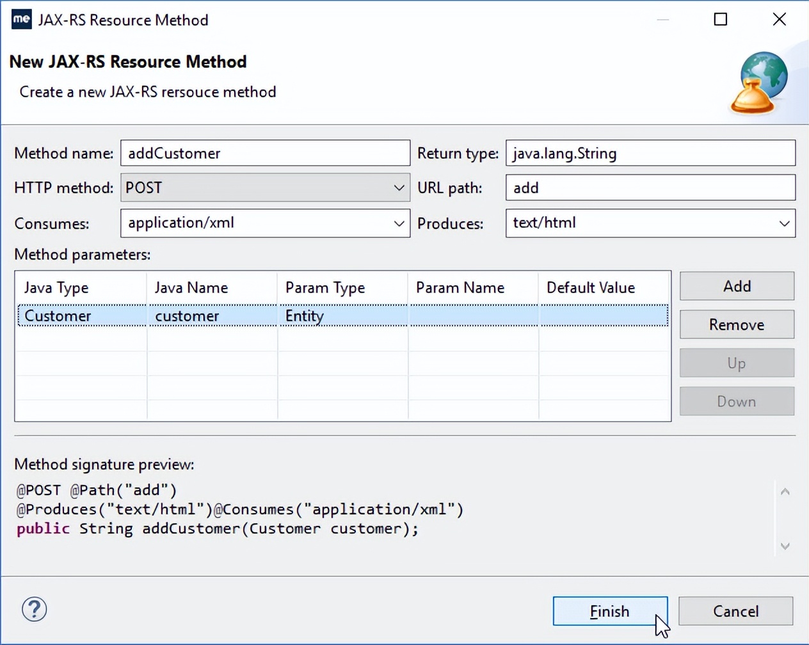The height and width of the screenshot is (645, 809).
Task: Click the Add button to add a parameter
Action: click(736, 286)
